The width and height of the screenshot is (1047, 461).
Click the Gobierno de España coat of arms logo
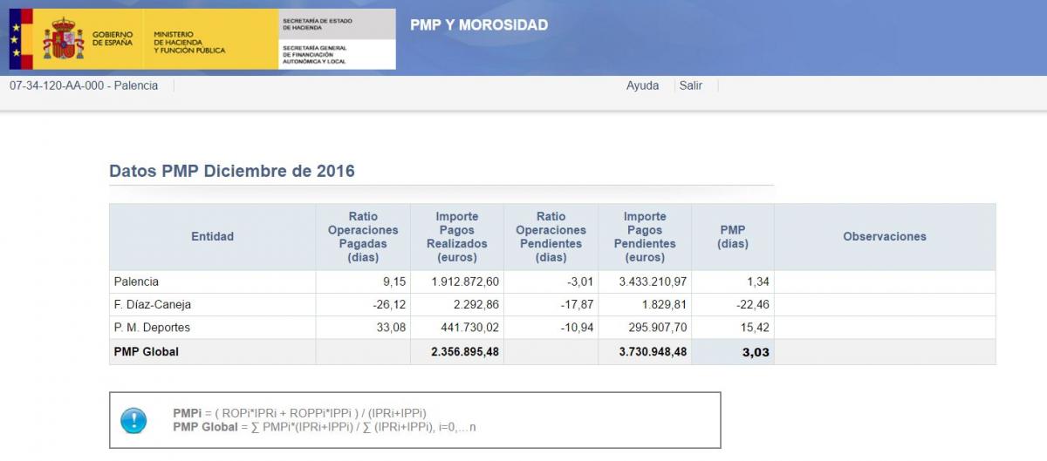[63, 39]
